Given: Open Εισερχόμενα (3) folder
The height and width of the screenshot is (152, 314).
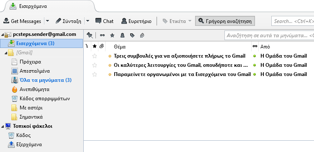Looking at the screenshot, I should (x=41, y=43).
